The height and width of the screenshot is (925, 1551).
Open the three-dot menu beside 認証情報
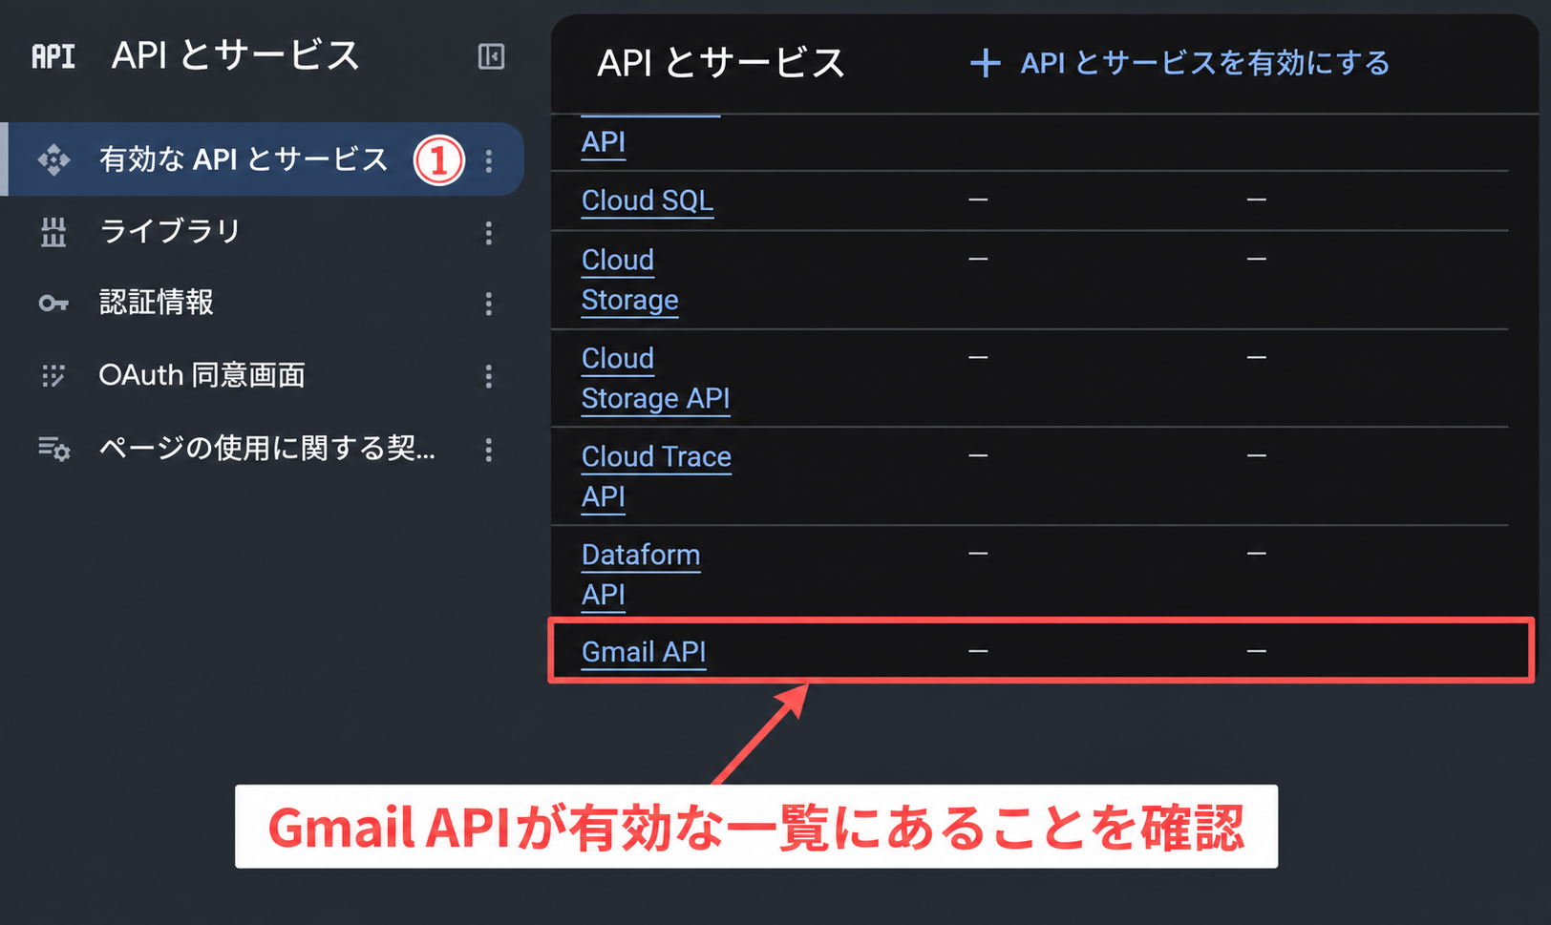tap(489, 304)
